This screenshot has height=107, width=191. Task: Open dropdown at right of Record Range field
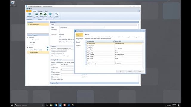click(x=86, y=75)
